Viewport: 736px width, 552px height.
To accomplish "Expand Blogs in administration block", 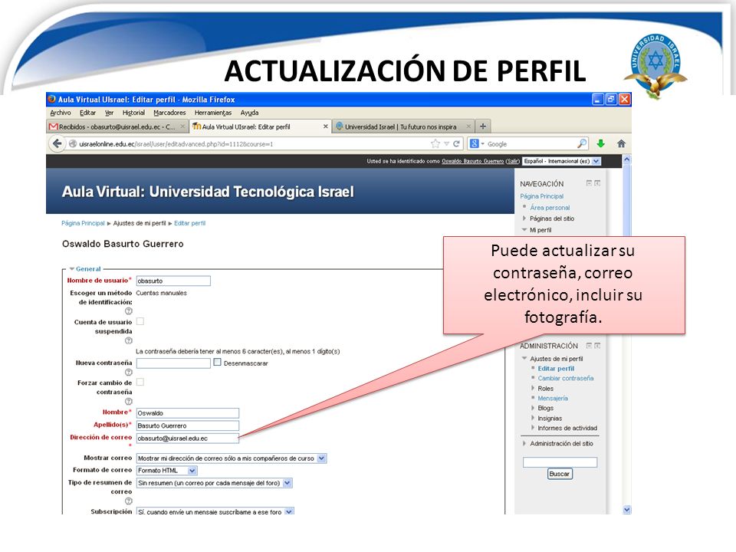I will point(533,408).
